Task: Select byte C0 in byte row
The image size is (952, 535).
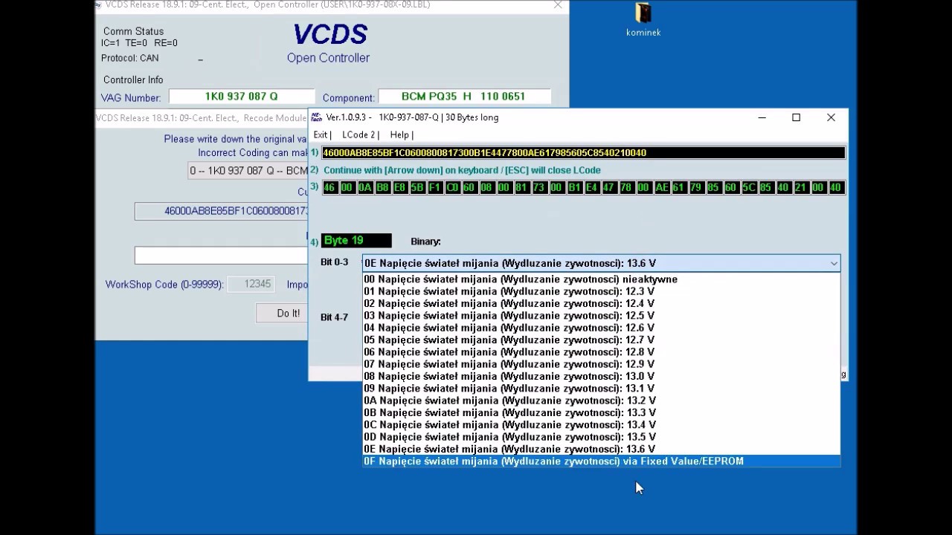Action: pyautogui.click(x=452, y=188)
